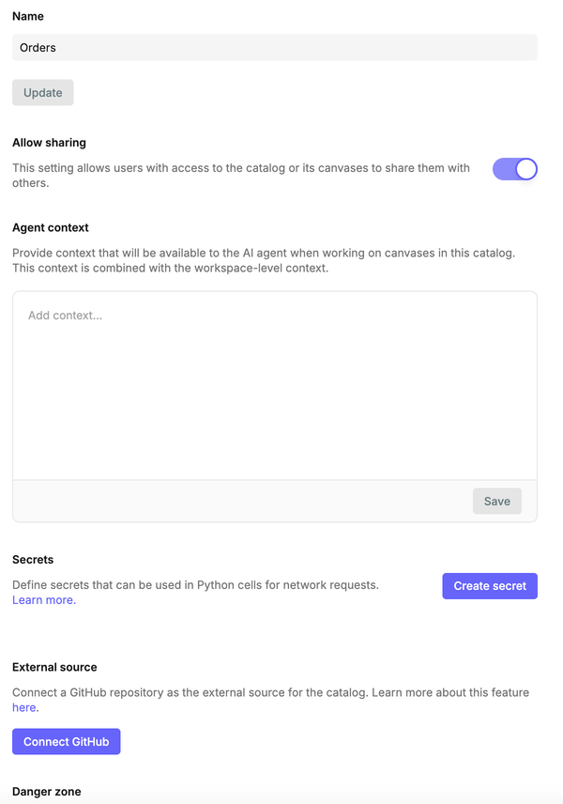
Task: Click the Secrets section heading
Action: coord(32,559)
